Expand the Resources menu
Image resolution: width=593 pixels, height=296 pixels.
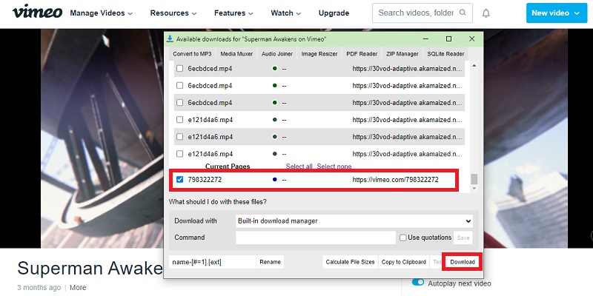click(x=173, y=13)
